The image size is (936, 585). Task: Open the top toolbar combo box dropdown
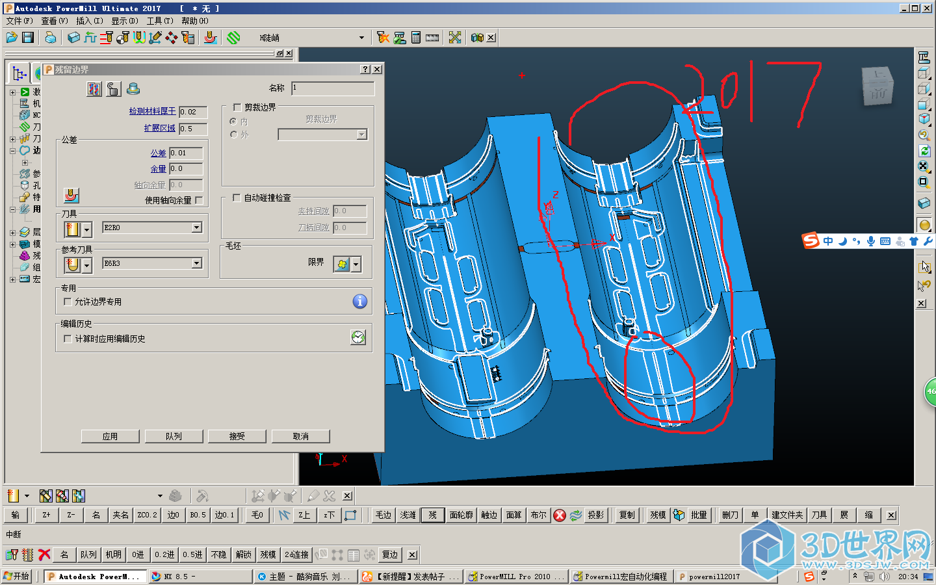coord(362,38)
